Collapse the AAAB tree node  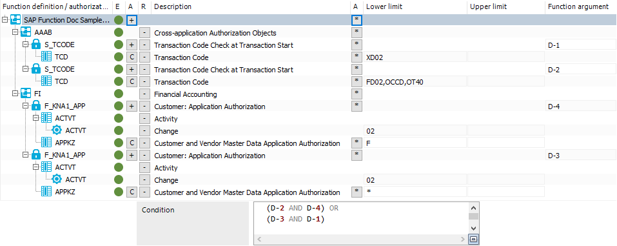[x=15, y=32]
